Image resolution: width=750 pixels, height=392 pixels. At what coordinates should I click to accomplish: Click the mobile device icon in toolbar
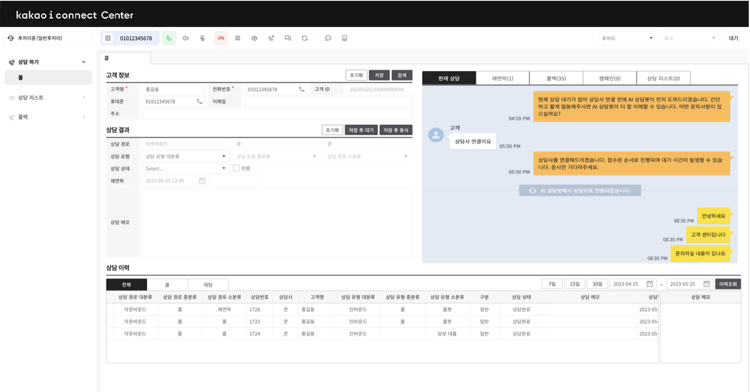click(x=344, y=38)
